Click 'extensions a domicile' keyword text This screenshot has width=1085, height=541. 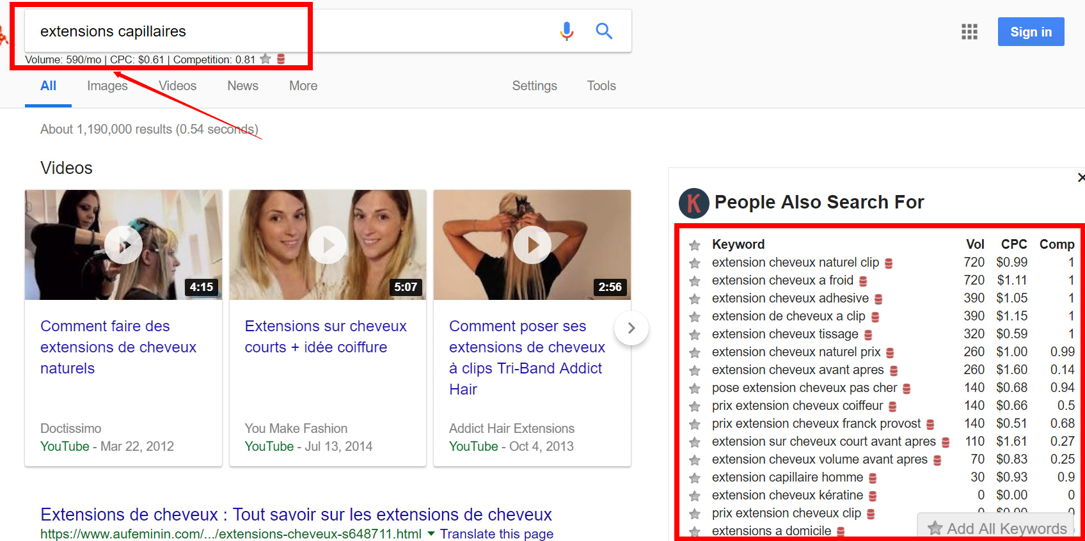click(x=772, y=531)
